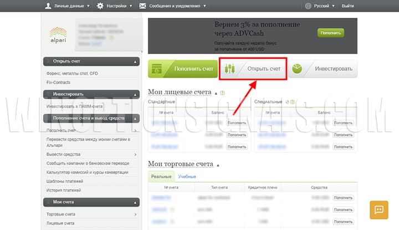Open the chat widget icon
This screenshot has height=230, width=399.
(379, 209)
